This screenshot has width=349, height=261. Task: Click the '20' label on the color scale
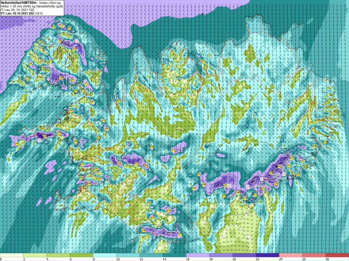(x=234, y=259)
